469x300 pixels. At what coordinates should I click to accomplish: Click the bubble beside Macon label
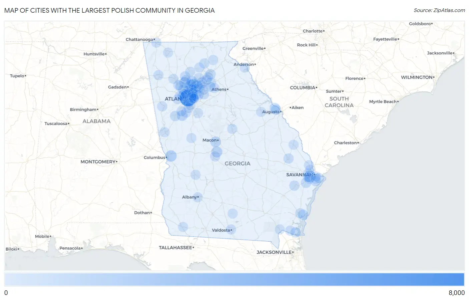coord(215,141)
